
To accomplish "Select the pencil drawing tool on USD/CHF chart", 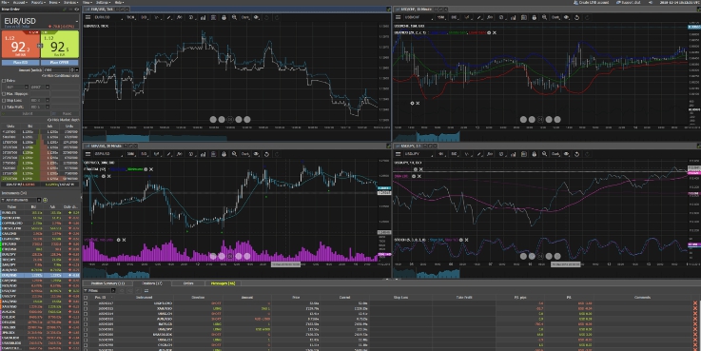I will (478, 17).
